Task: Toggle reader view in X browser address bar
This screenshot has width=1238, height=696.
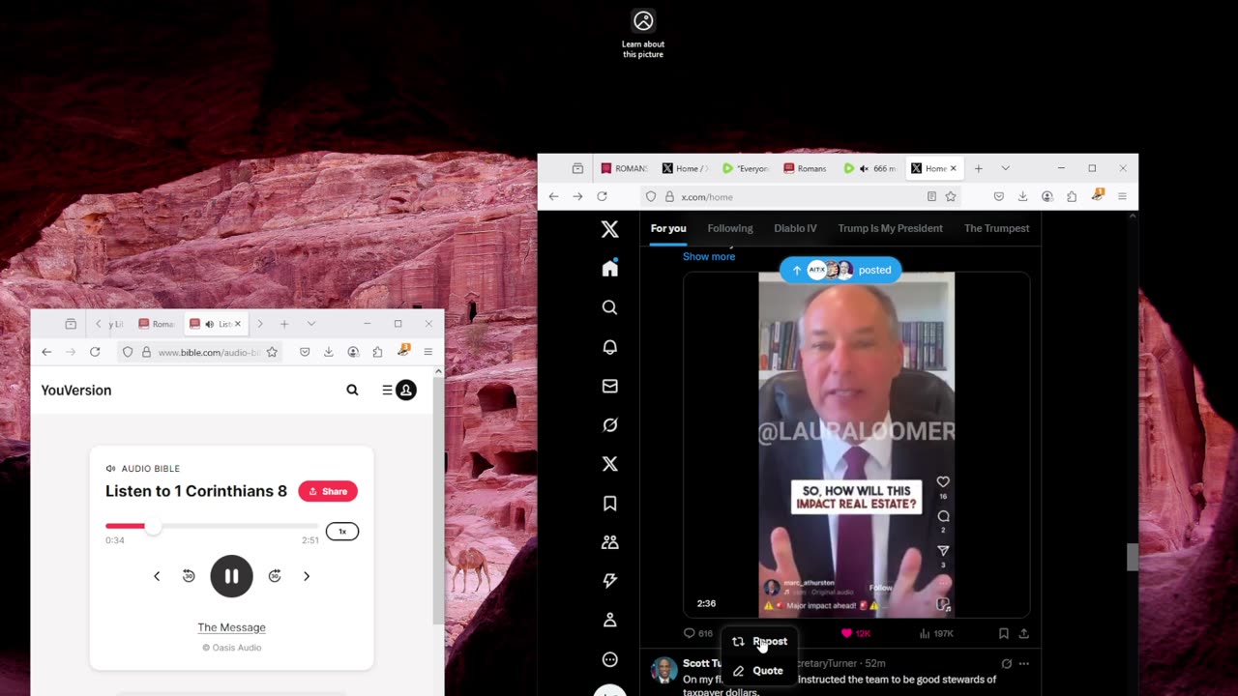Action: pyautogui.click(x=931, y=196)
